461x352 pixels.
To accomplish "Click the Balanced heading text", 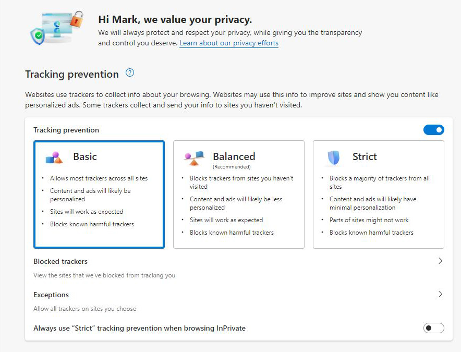I will point(234,156).
